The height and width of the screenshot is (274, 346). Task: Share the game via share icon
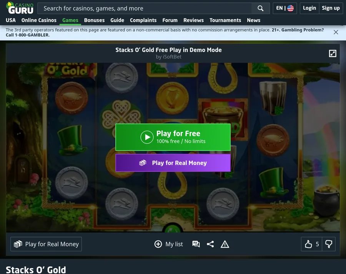(210, 244)
